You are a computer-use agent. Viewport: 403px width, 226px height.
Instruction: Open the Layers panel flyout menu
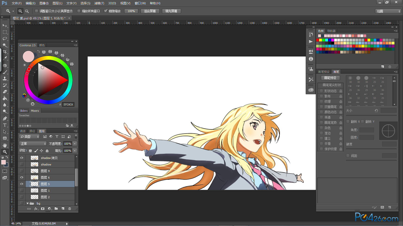(x=75, y=131)
